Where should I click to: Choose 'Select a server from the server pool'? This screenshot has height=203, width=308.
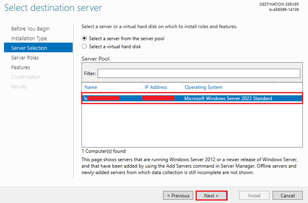84,38
